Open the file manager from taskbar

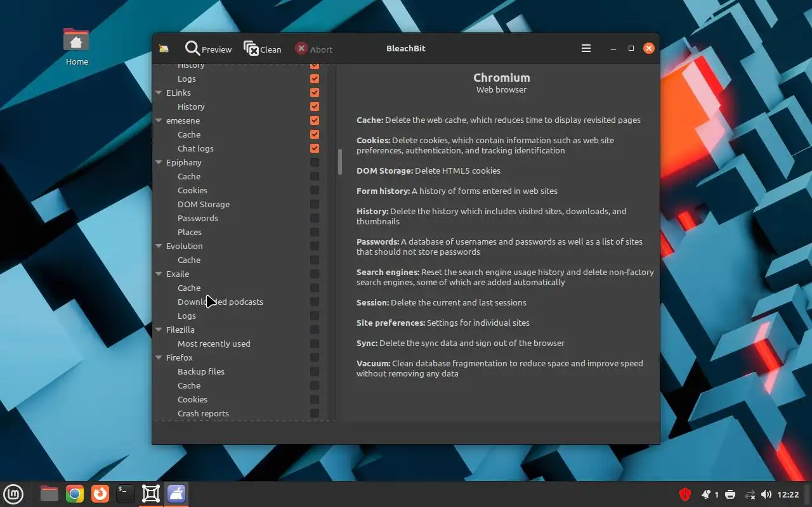49,494
